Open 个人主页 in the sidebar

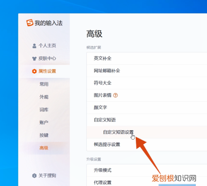47,45
